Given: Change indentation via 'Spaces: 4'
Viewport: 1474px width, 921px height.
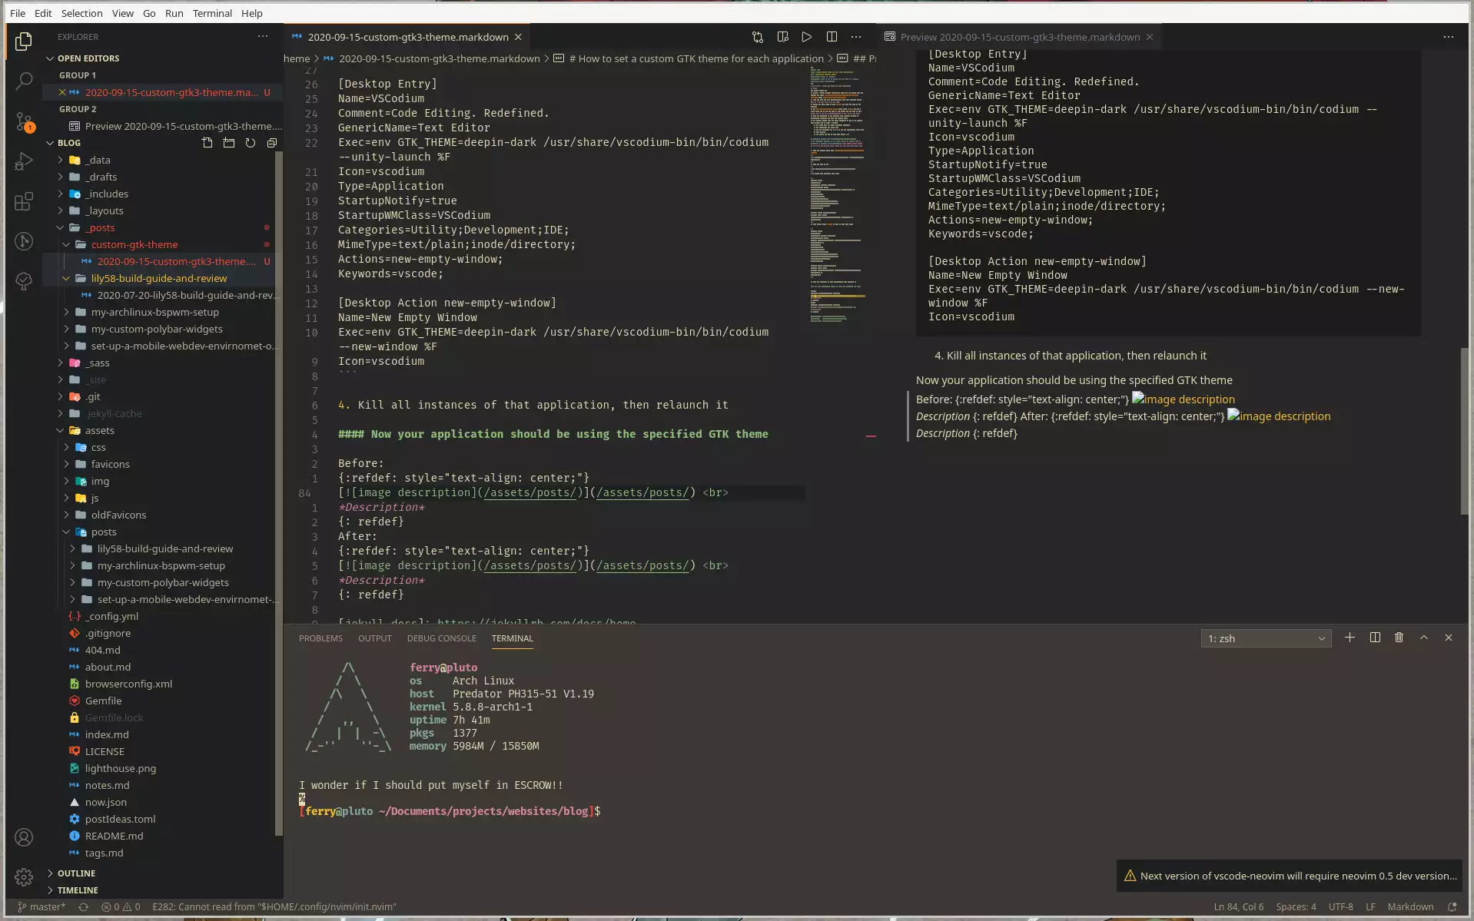Looking at the screenshot, I should pos(1296,906).
